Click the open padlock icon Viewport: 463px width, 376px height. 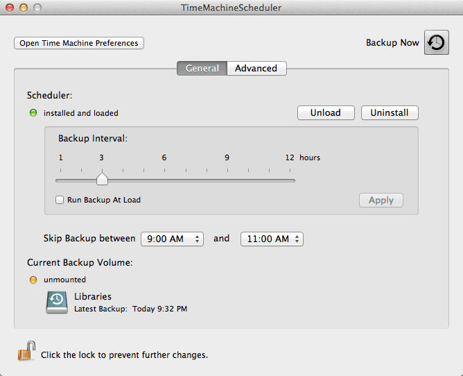click(x=26, y=351)
